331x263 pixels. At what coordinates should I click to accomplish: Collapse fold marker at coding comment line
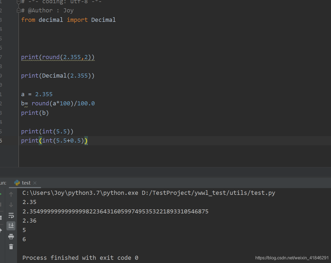tap(19, 2)
